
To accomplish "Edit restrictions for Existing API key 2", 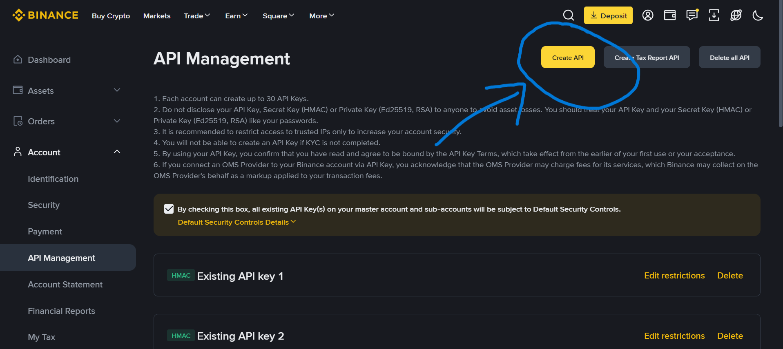I will pyautogui.click(x=674, y=336).
